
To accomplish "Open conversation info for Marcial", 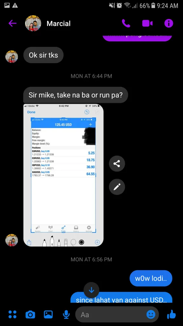I will tap(169, 24).
